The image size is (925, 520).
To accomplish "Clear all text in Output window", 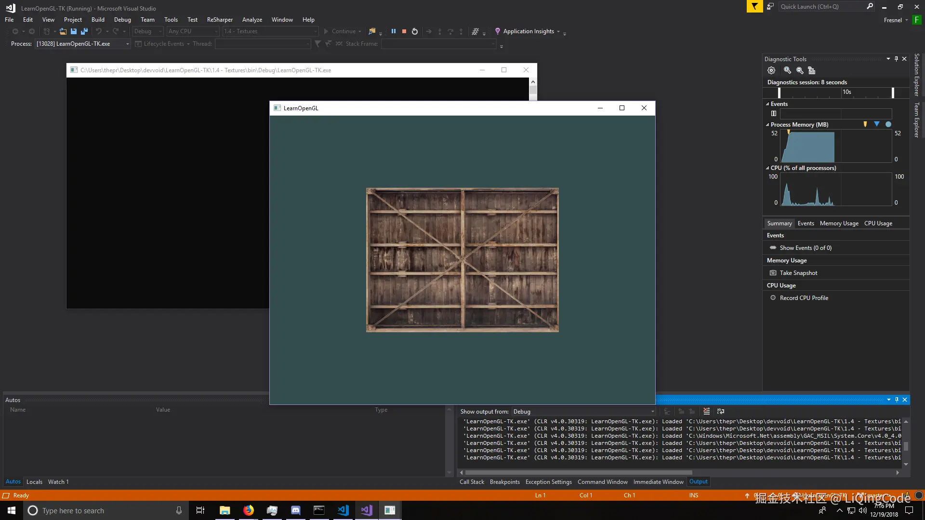I will tap(706, 411).
